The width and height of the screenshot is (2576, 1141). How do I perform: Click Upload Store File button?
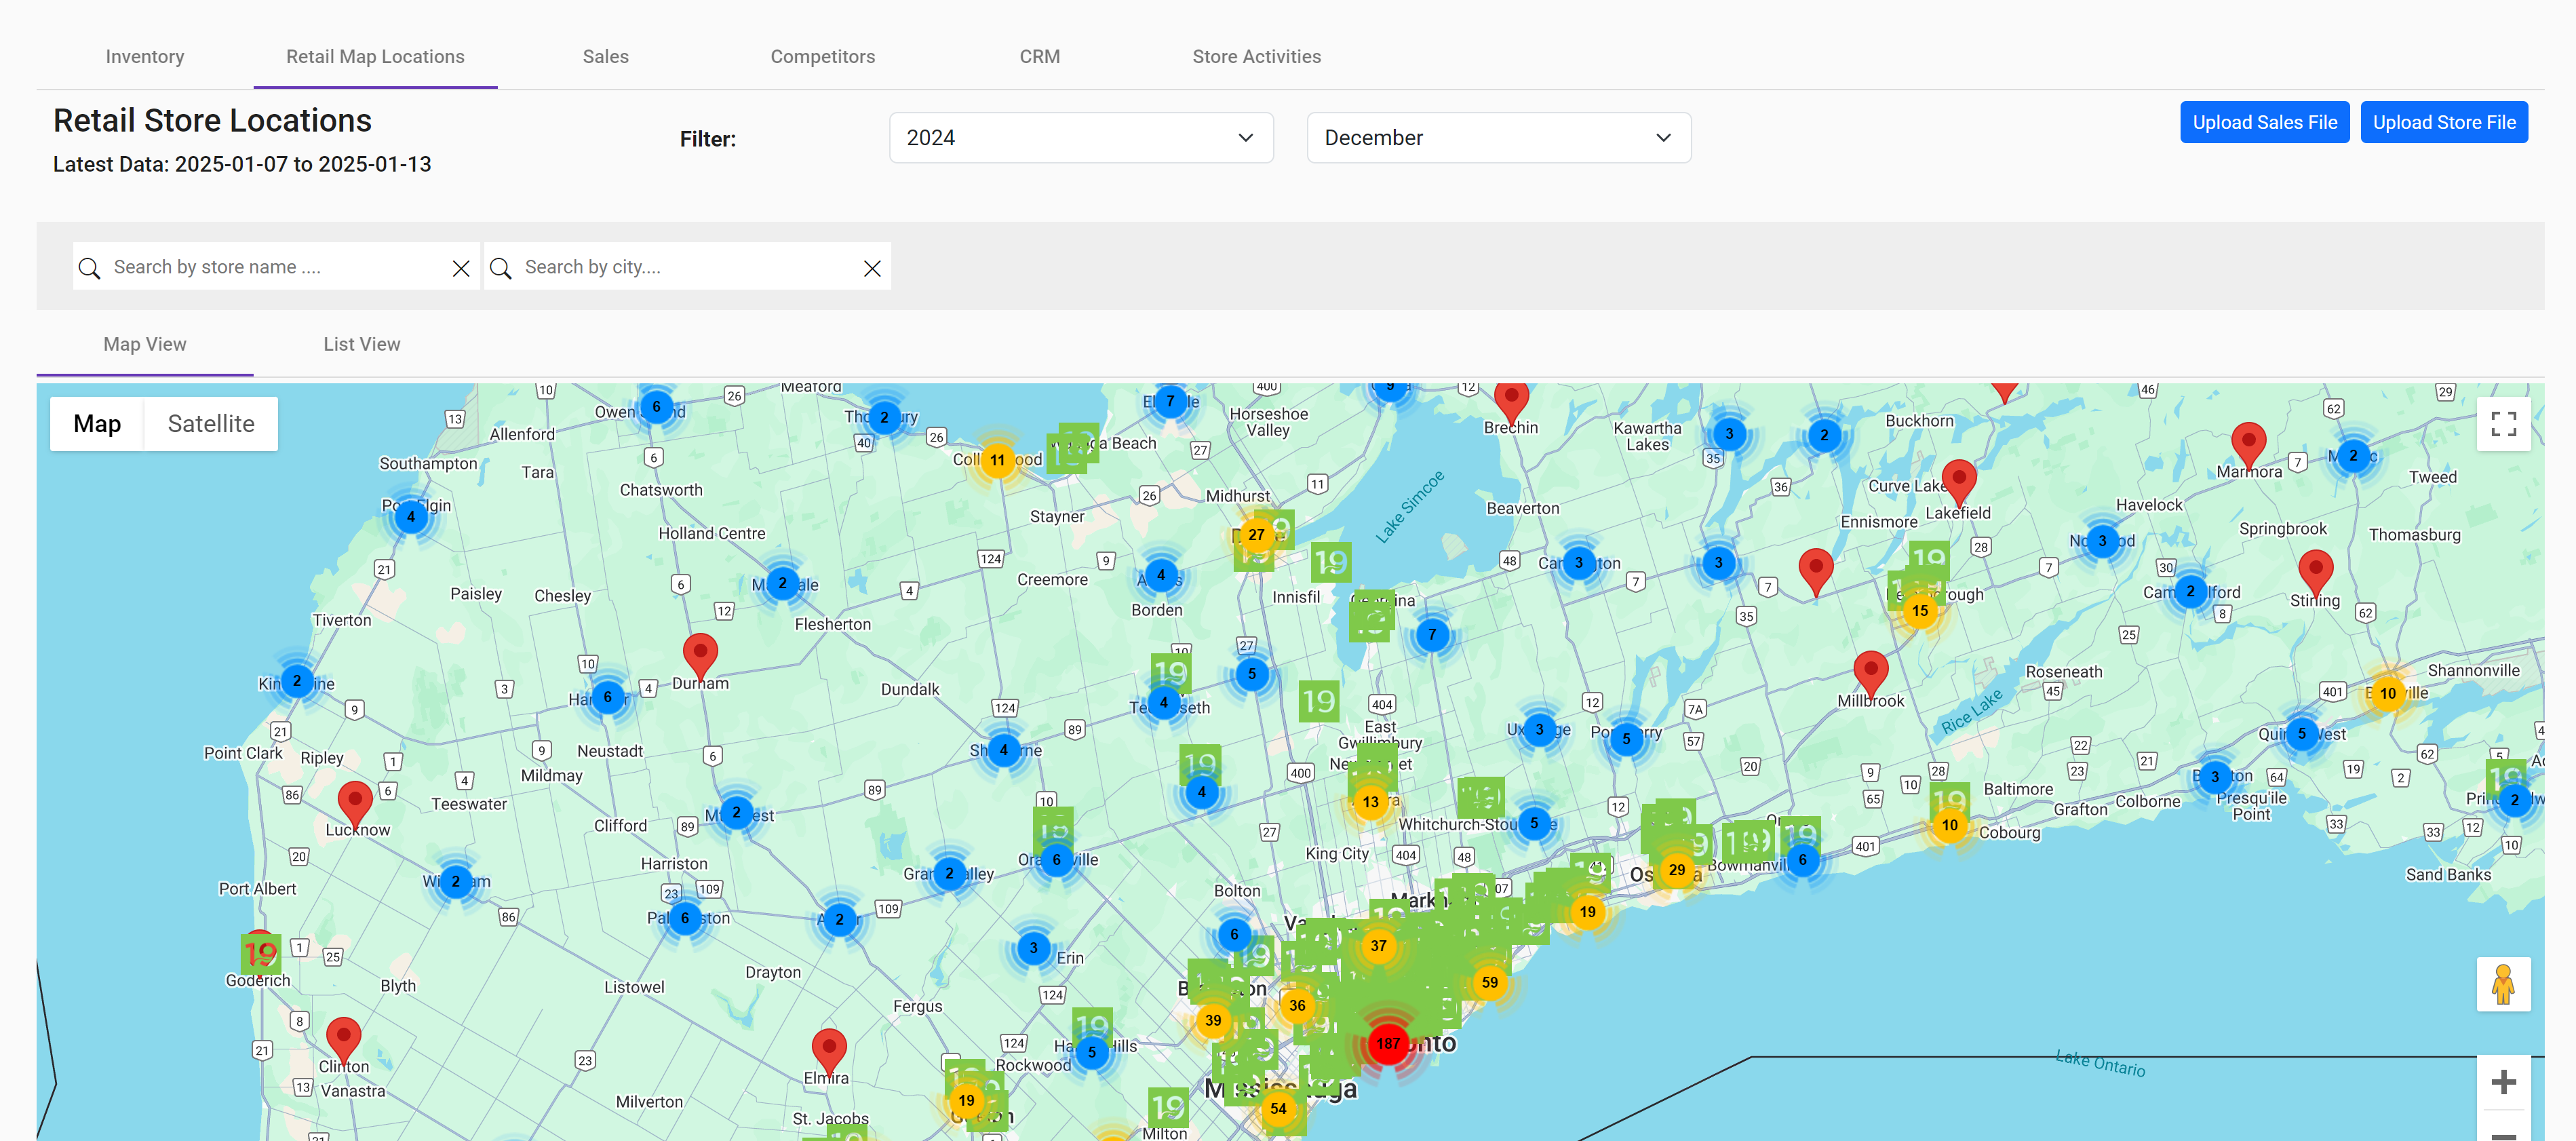pyautogui.click(x=2443, y=122)
